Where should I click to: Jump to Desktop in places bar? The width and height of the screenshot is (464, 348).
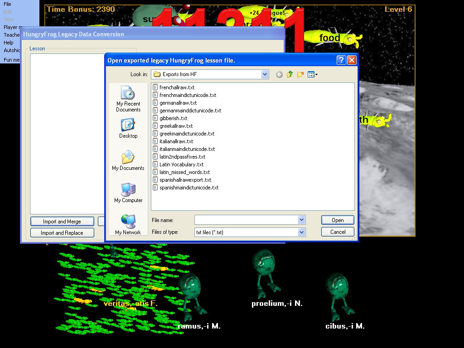(x=128, y=129)
